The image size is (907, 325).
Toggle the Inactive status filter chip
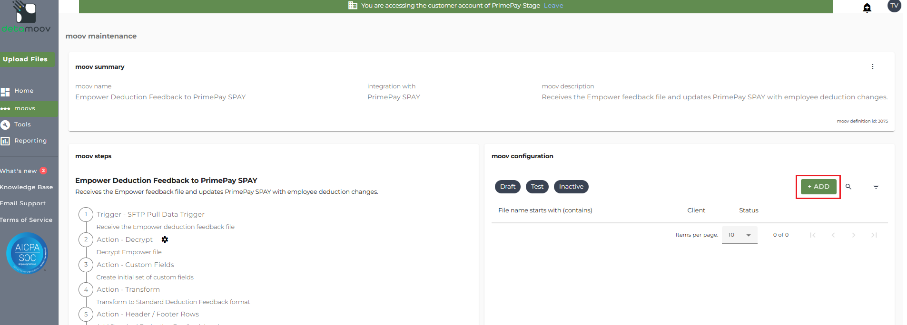[571, 187]
